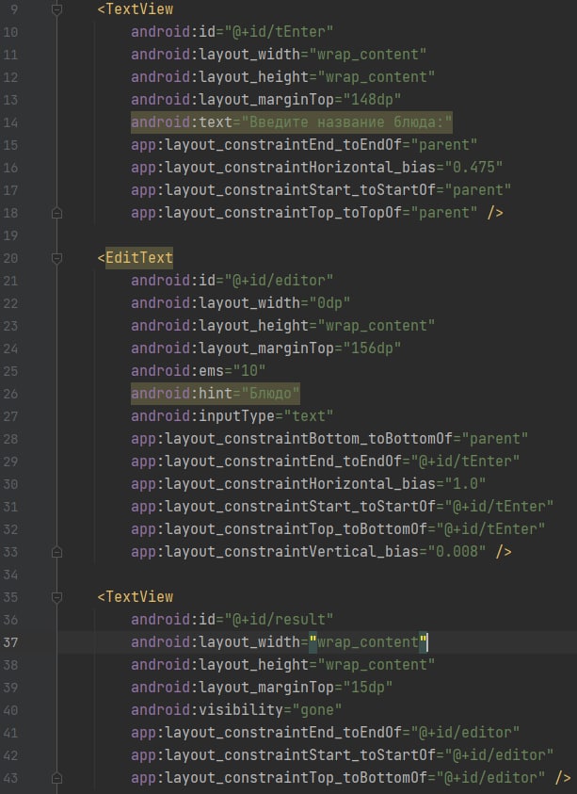Collapse the TextView fold on line 9
The width and height of the screenshot is (577, 794).
click(57, 9)
